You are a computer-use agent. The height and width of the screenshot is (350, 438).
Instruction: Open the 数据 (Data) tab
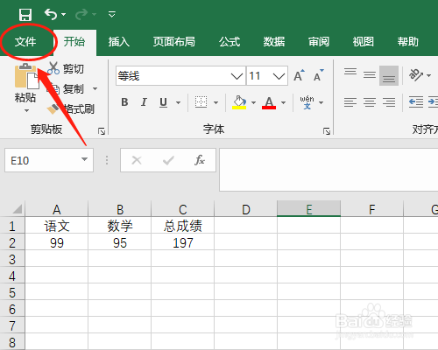pyautogui.click(x=274, y=42)
